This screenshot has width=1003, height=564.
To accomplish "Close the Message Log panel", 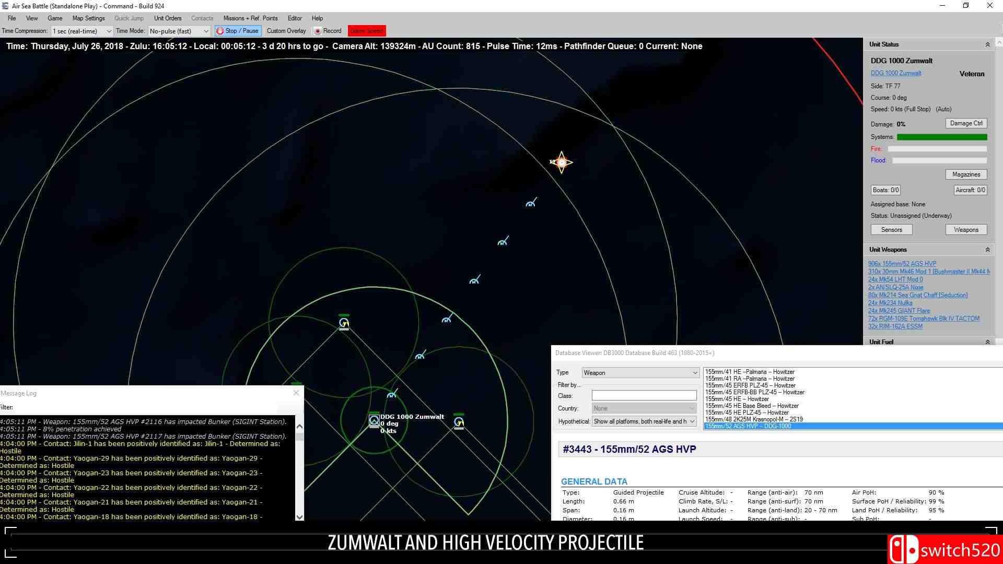I will tap(296, 393).
